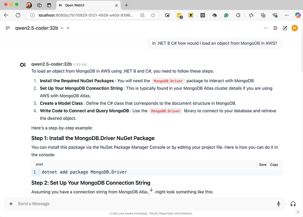
Task: Open the browser's Copilot icon
Action: click(298, 16)
